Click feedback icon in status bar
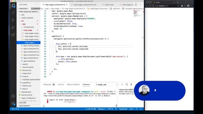This screenshot has height=114, width=203. click(x=137, y=109)
